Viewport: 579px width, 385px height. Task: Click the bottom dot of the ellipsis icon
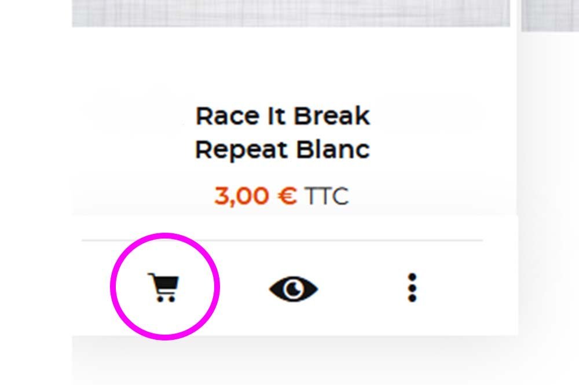tap(412, 298)
